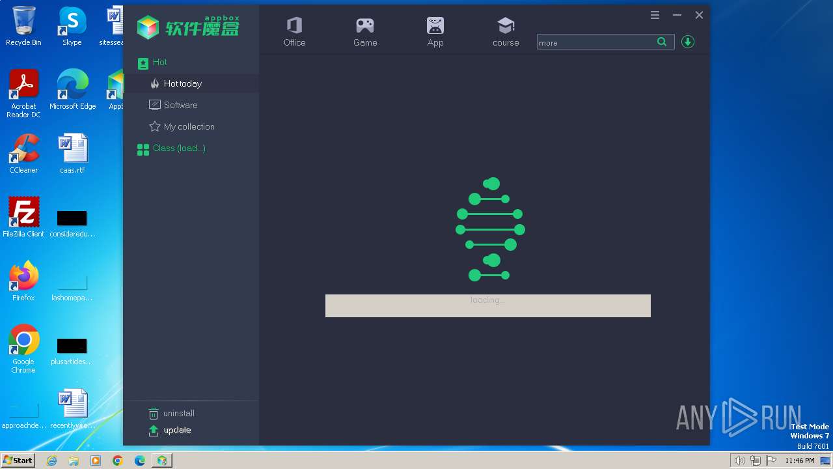Open the Game category tab
This screenshot has height=469, width=833.
point(364,32)
